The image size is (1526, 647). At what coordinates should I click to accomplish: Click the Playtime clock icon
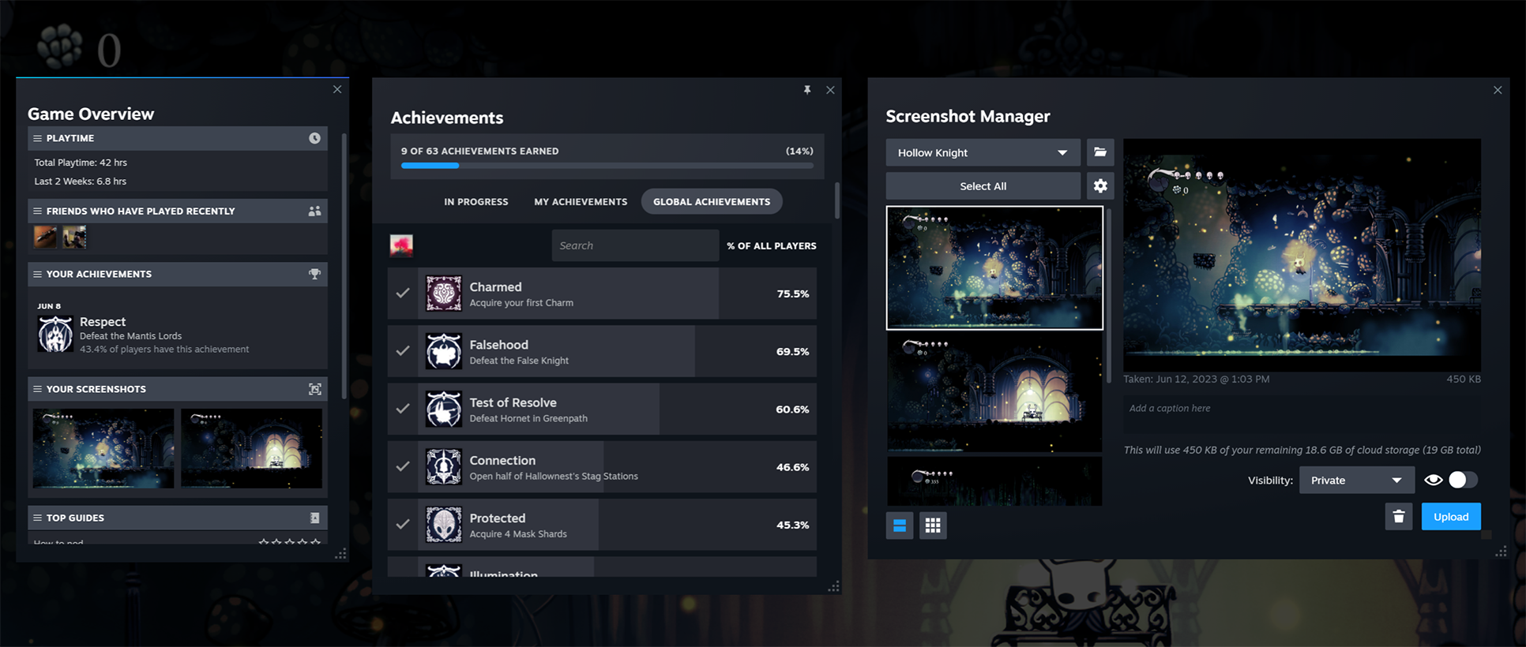pyautogui.click(x=314, y=138)
